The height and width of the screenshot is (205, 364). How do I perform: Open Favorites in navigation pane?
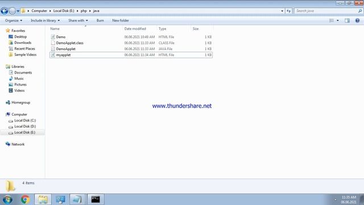tap(18, 31)
